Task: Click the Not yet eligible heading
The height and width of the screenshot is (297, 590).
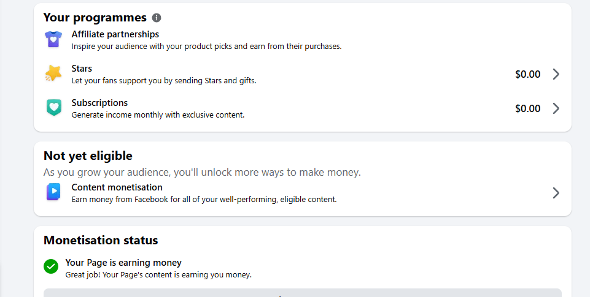Action: [88, 156]
